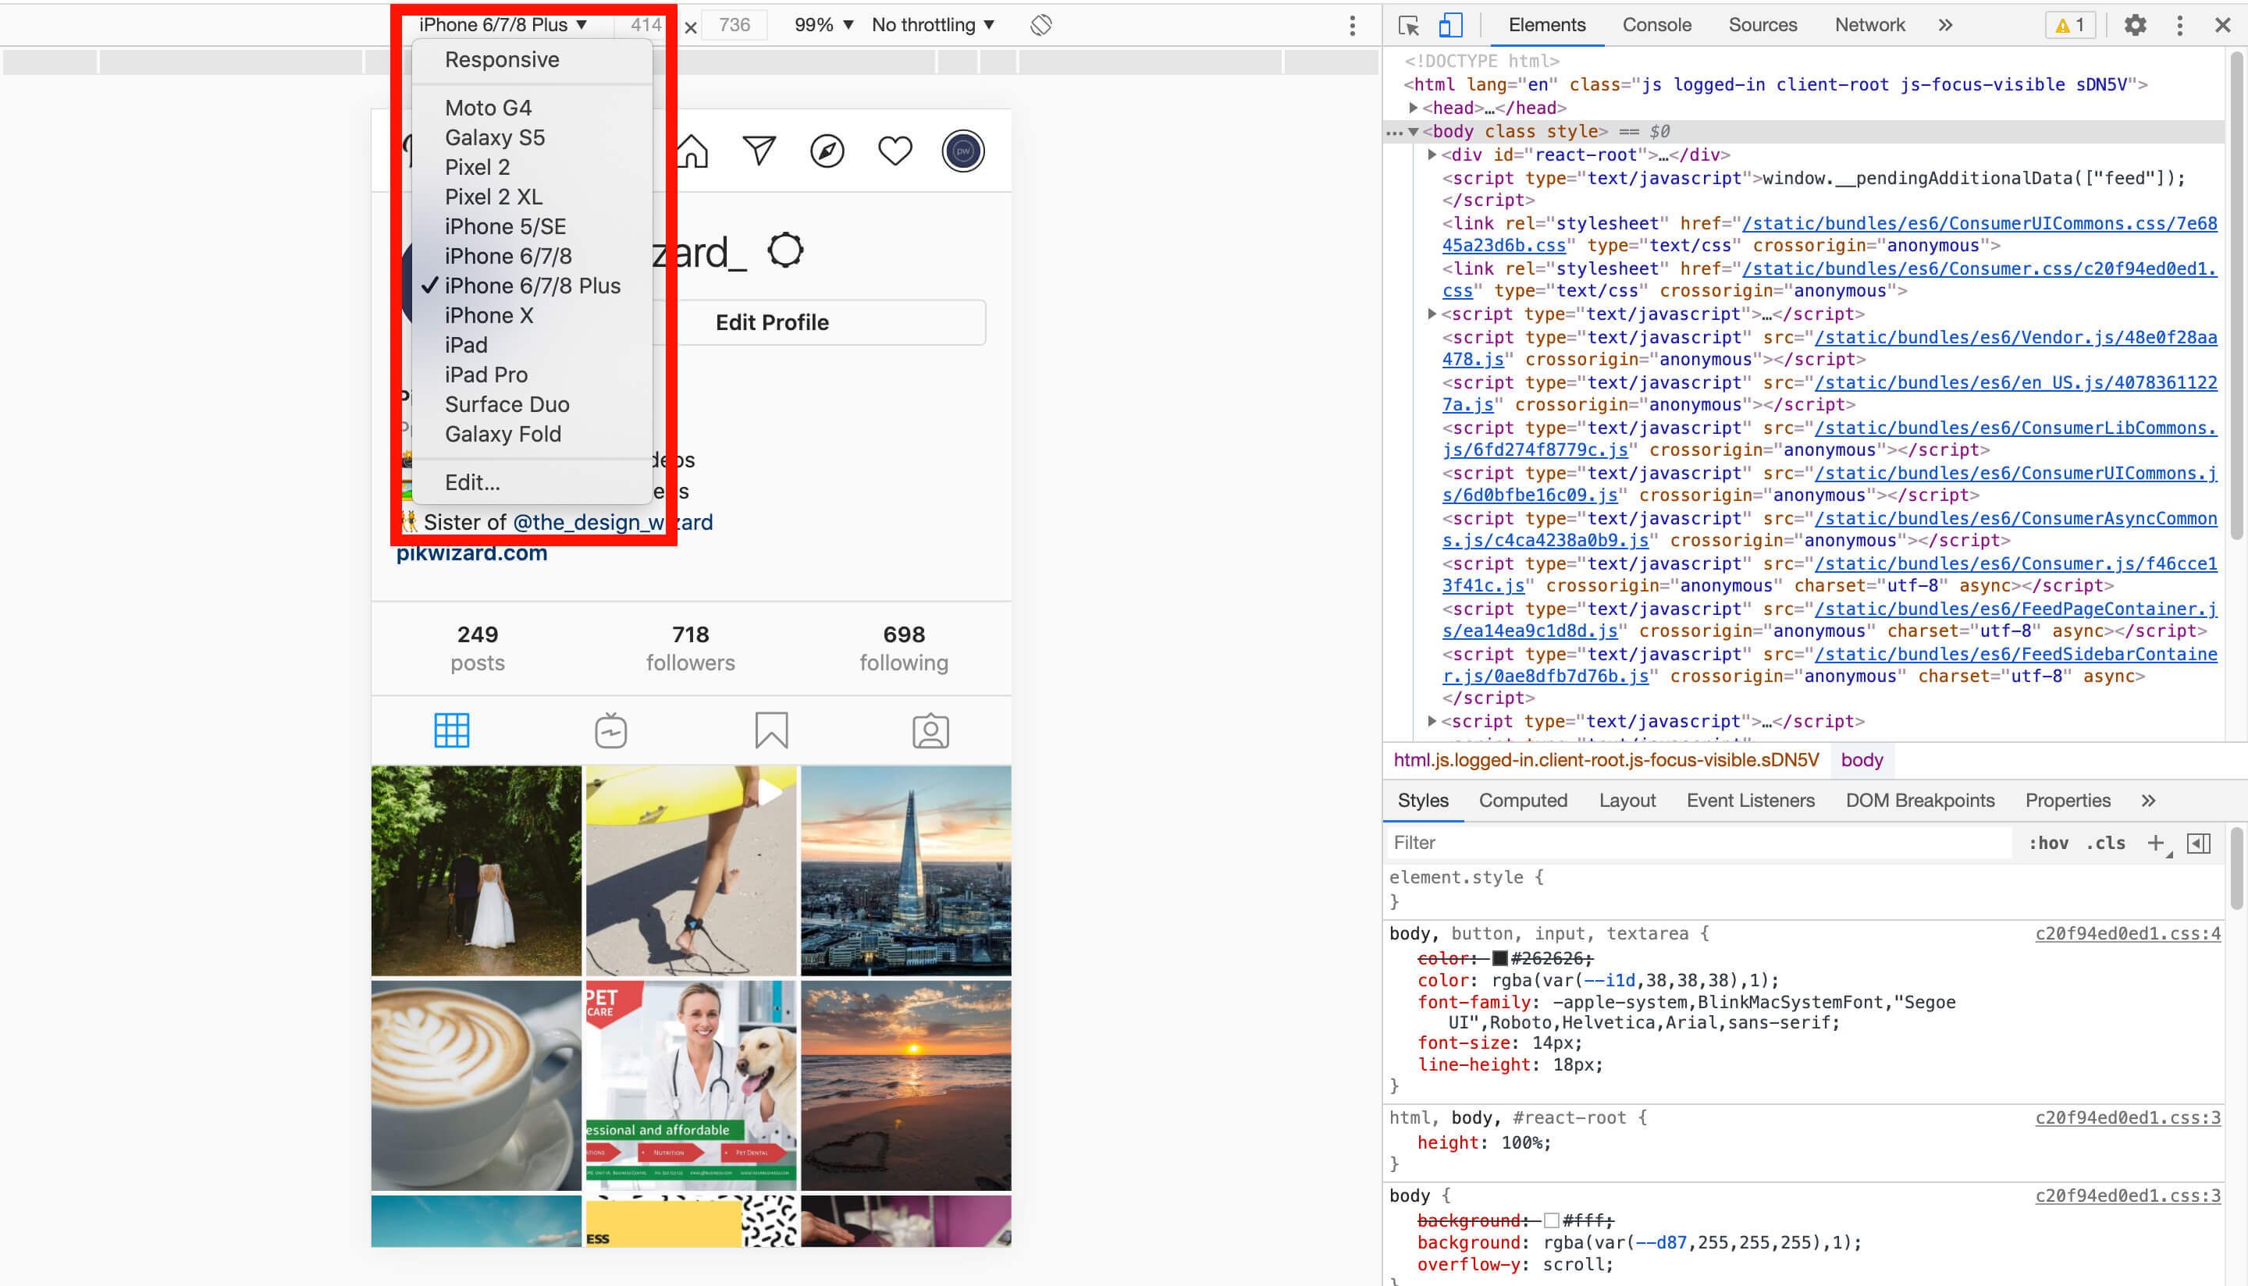Collapse the body element node
Image resolution: width=2248 pixels, height=1286 pixels.
[1414, 132]
